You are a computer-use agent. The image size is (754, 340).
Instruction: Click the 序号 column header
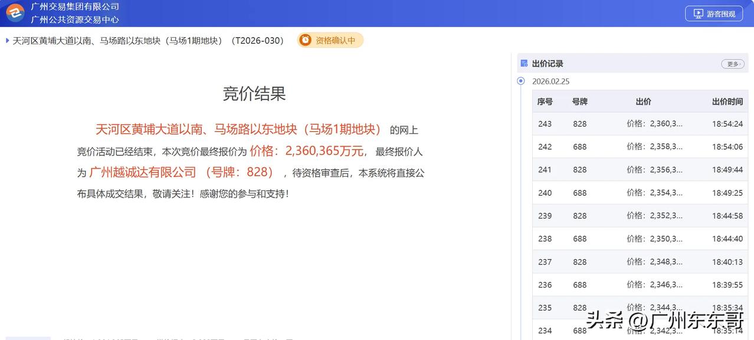pyautogui.click(x=545, y=101)
